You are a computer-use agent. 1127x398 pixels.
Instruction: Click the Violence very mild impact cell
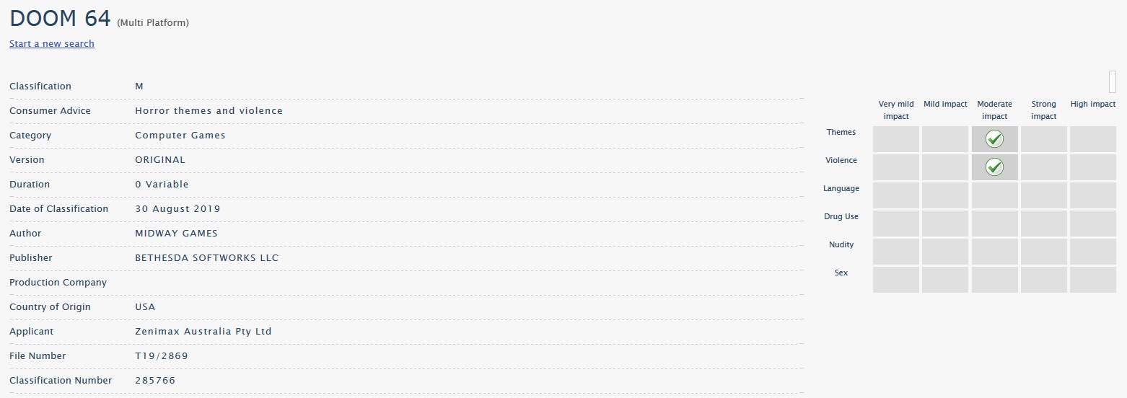coord(896,167)
